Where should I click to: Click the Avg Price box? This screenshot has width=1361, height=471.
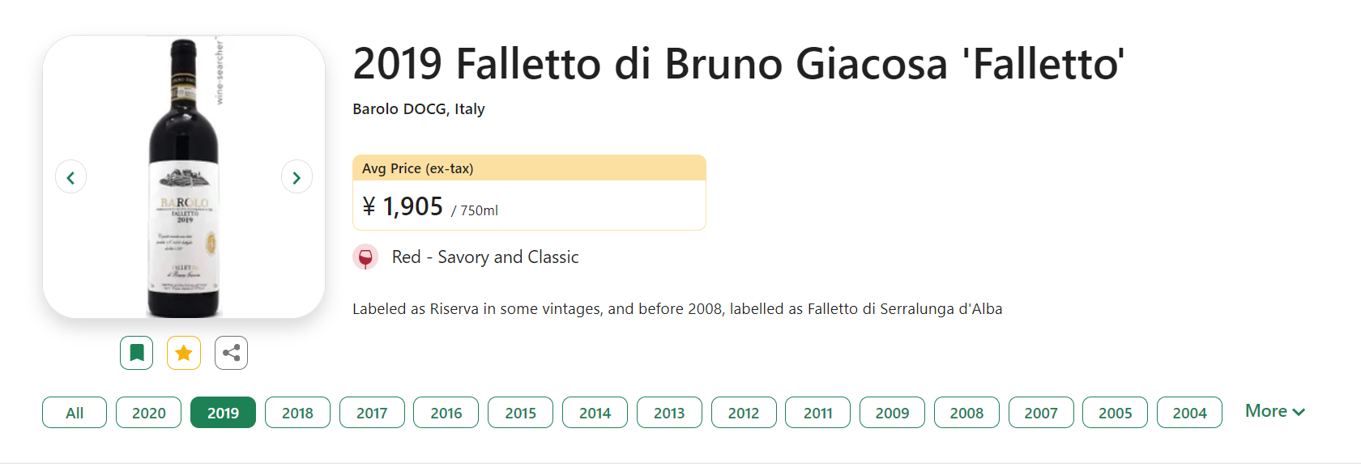pyautogui.click(x=529, y=193)
